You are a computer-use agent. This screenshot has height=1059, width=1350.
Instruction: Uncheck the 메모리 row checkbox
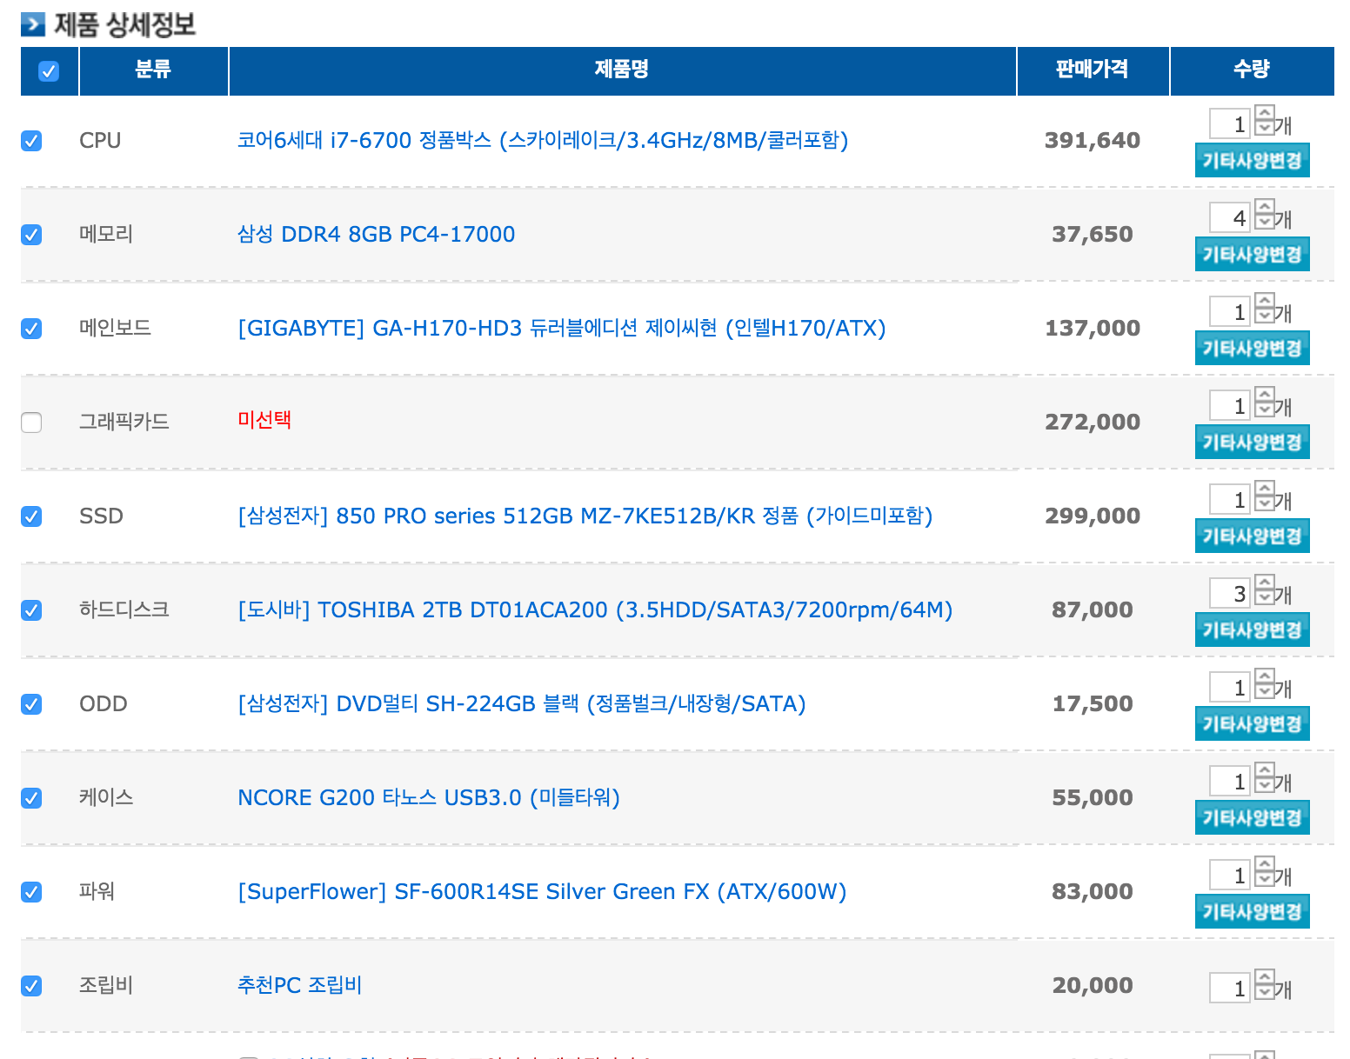click(31, 235)
